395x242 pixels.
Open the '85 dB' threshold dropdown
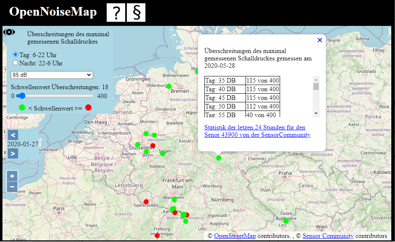(51, 75)
